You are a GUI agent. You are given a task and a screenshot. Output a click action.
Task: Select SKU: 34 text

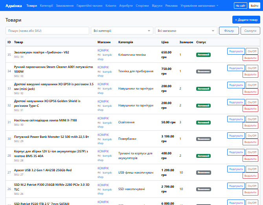pyautogui.click(x=18, y=57)
